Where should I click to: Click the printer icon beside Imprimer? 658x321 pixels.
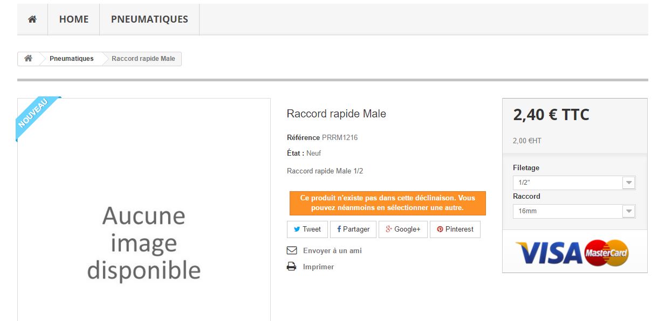(292, 267)
